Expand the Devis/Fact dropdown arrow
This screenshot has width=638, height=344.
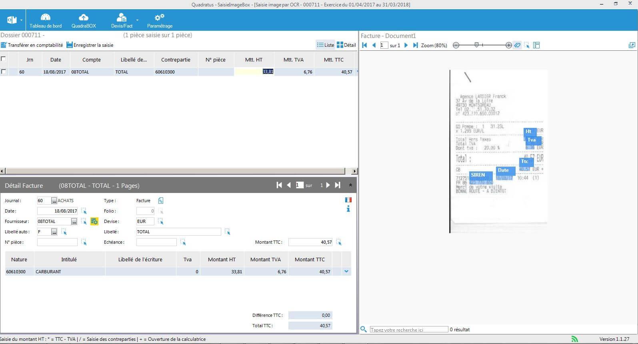pyautogui.click(x=137, y=20)
